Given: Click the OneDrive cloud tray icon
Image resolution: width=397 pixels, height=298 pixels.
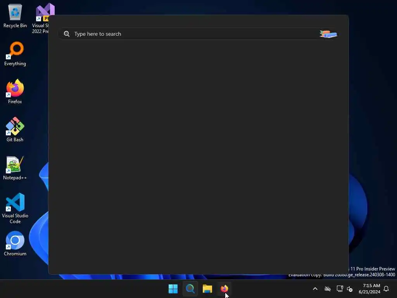Looking at the screenshot, I should point(328,289).
